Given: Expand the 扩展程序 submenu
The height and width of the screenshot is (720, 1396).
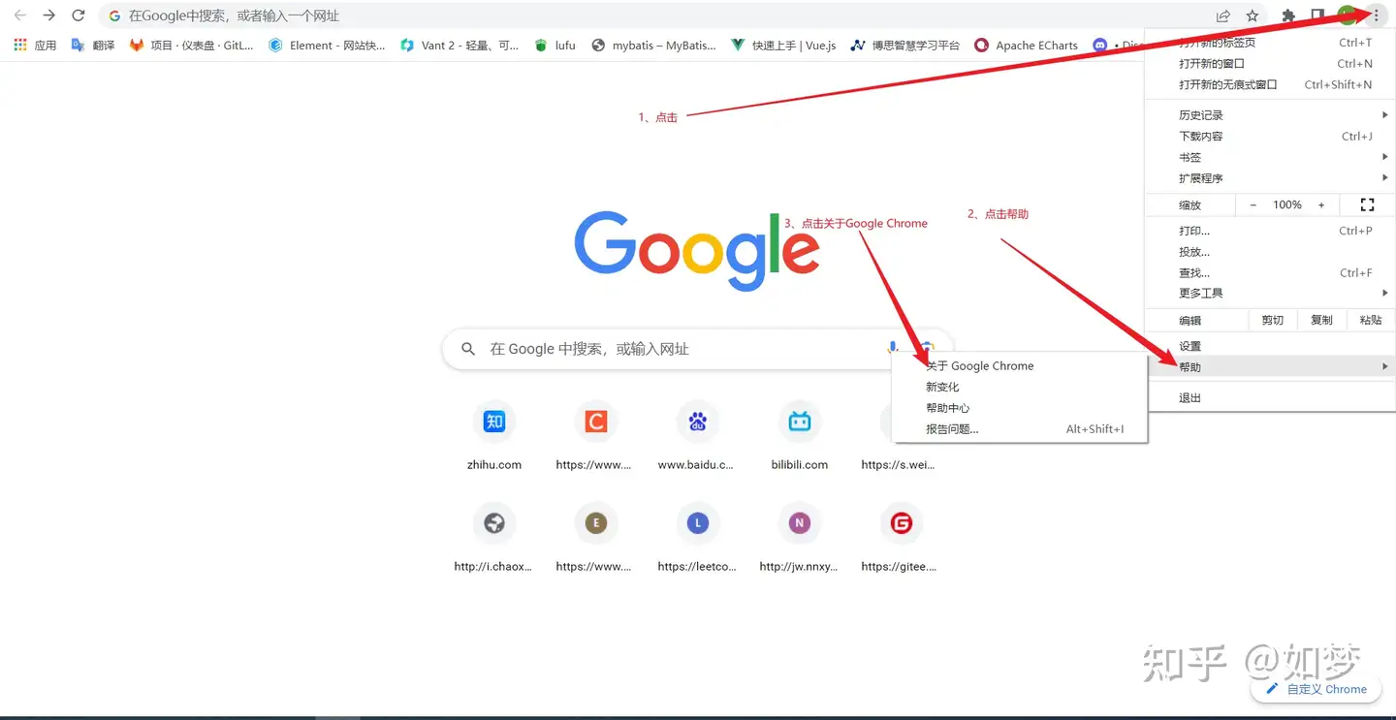Looking at the screenshot, I should [x=1270, y=178].
